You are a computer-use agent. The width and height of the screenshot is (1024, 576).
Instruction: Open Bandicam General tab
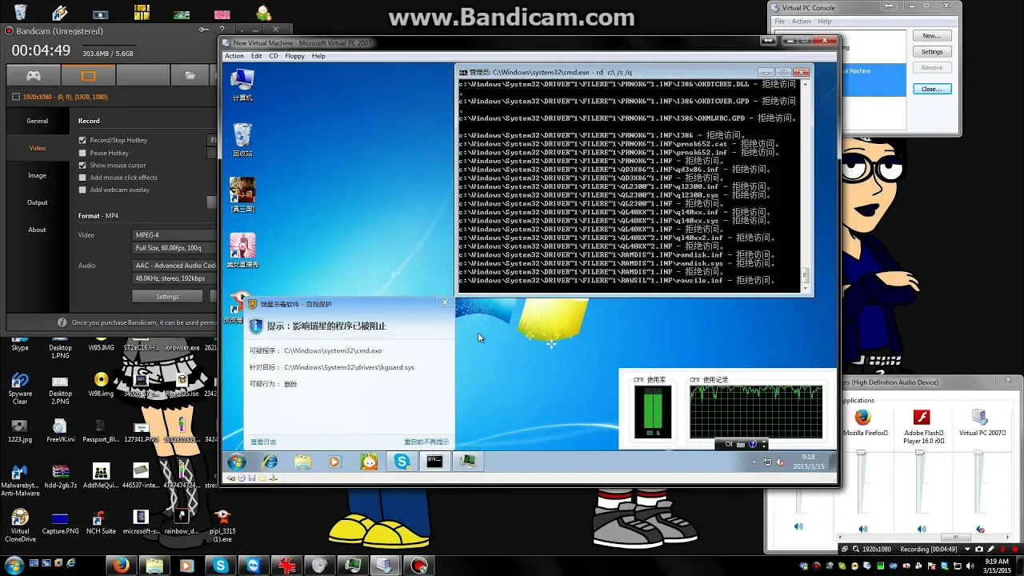coord(38,121)
